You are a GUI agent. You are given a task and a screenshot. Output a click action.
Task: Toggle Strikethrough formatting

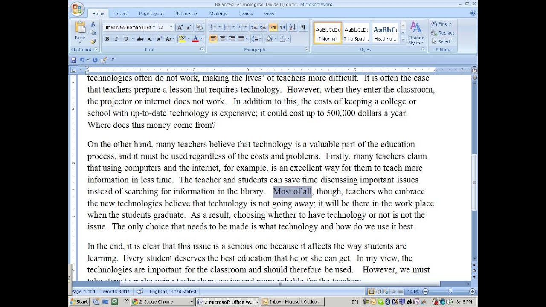[x=140, y=39]
